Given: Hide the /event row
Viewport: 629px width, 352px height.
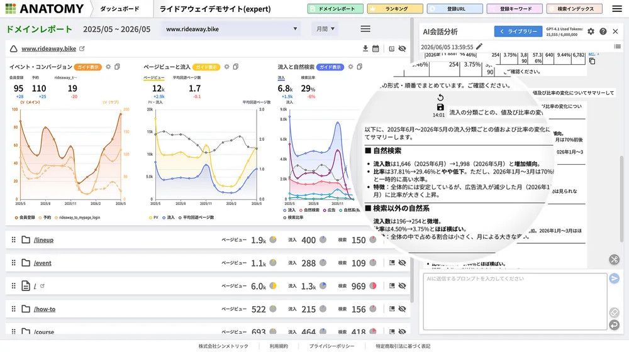Looking at the screenshot, I should (403, 263).
